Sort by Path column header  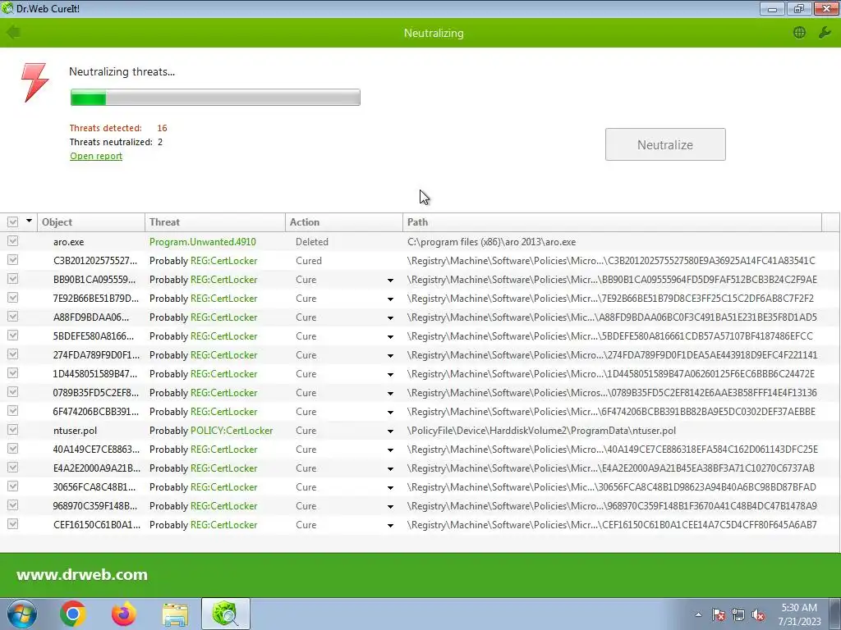pos(612,221)
